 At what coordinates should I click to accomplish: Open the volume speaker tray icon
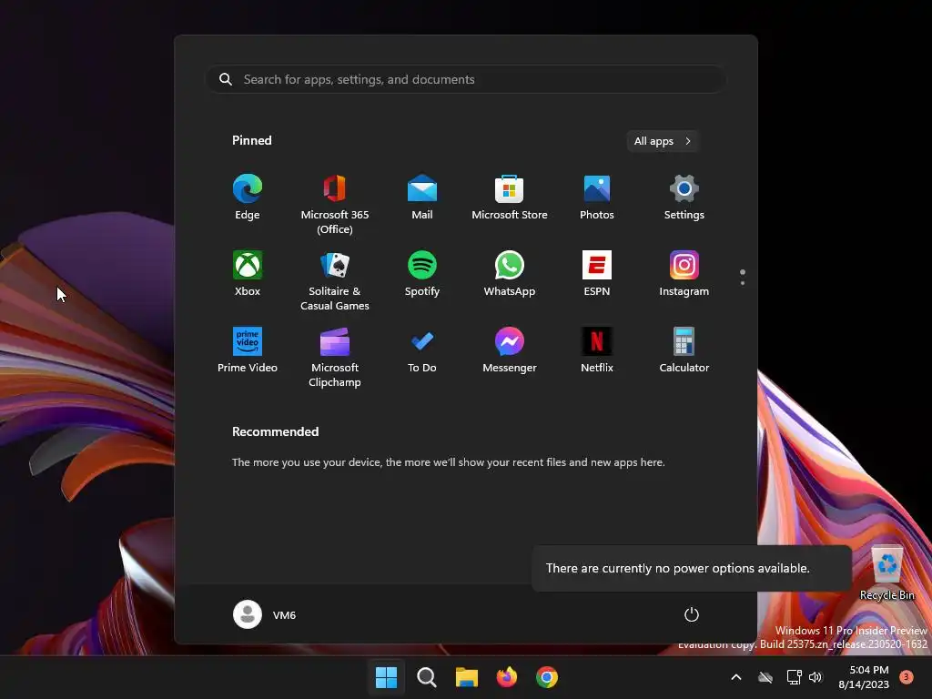[815, 677]
